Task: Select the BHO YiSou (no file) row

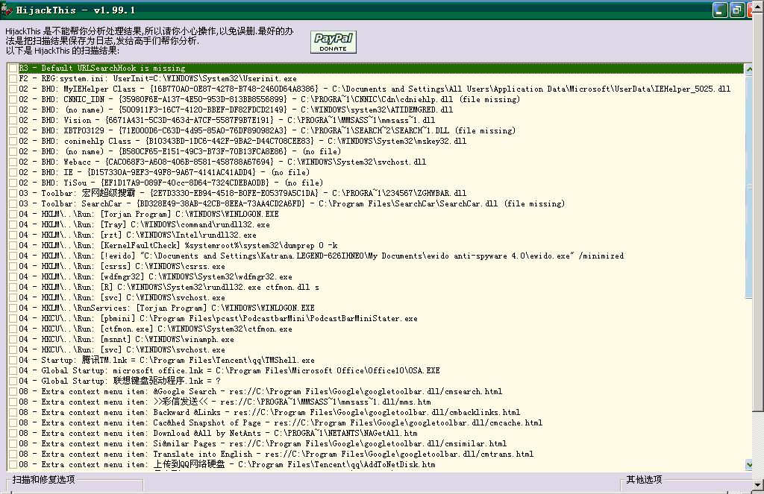Action: tap(171, 183)
